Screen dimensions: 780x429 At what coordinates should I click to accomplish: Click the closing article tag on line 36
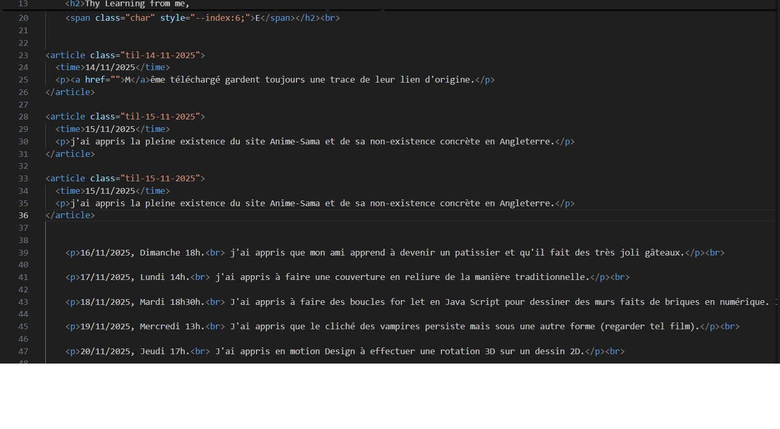[70, 216]
